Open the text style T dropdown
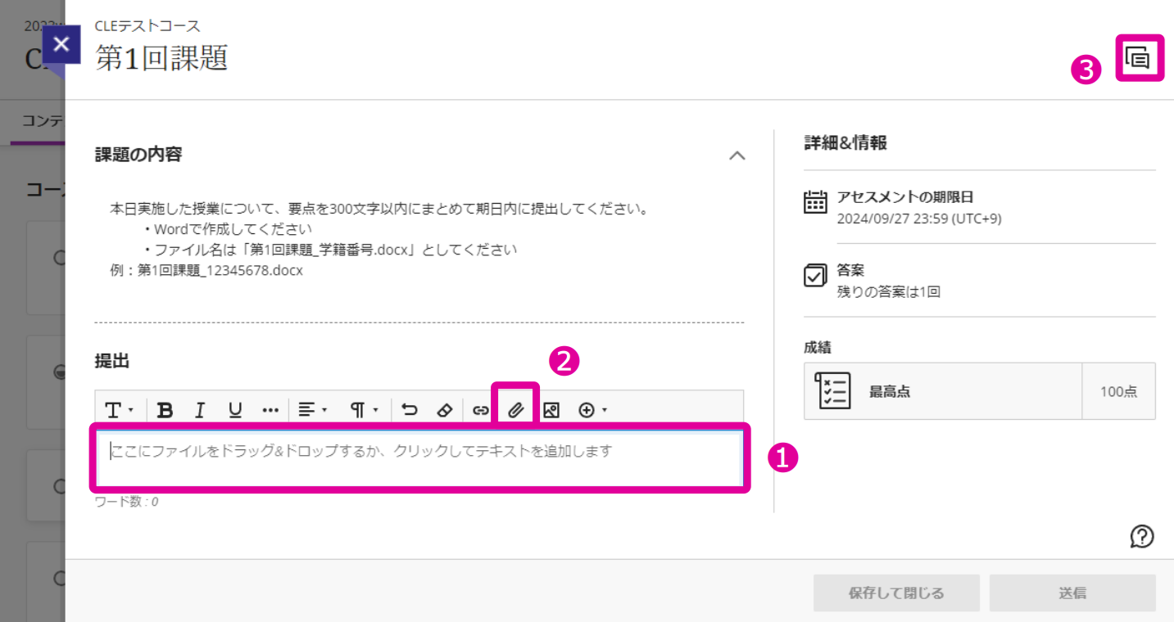 (x=119, y=410)
